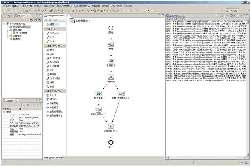Select the 待機 wait activity in palette

[52, 83]
